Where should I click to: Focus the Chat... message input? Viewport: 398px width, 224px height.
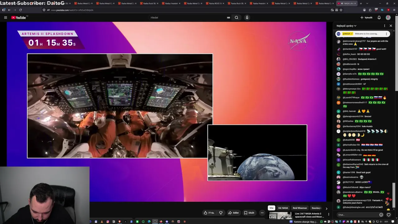358,215
